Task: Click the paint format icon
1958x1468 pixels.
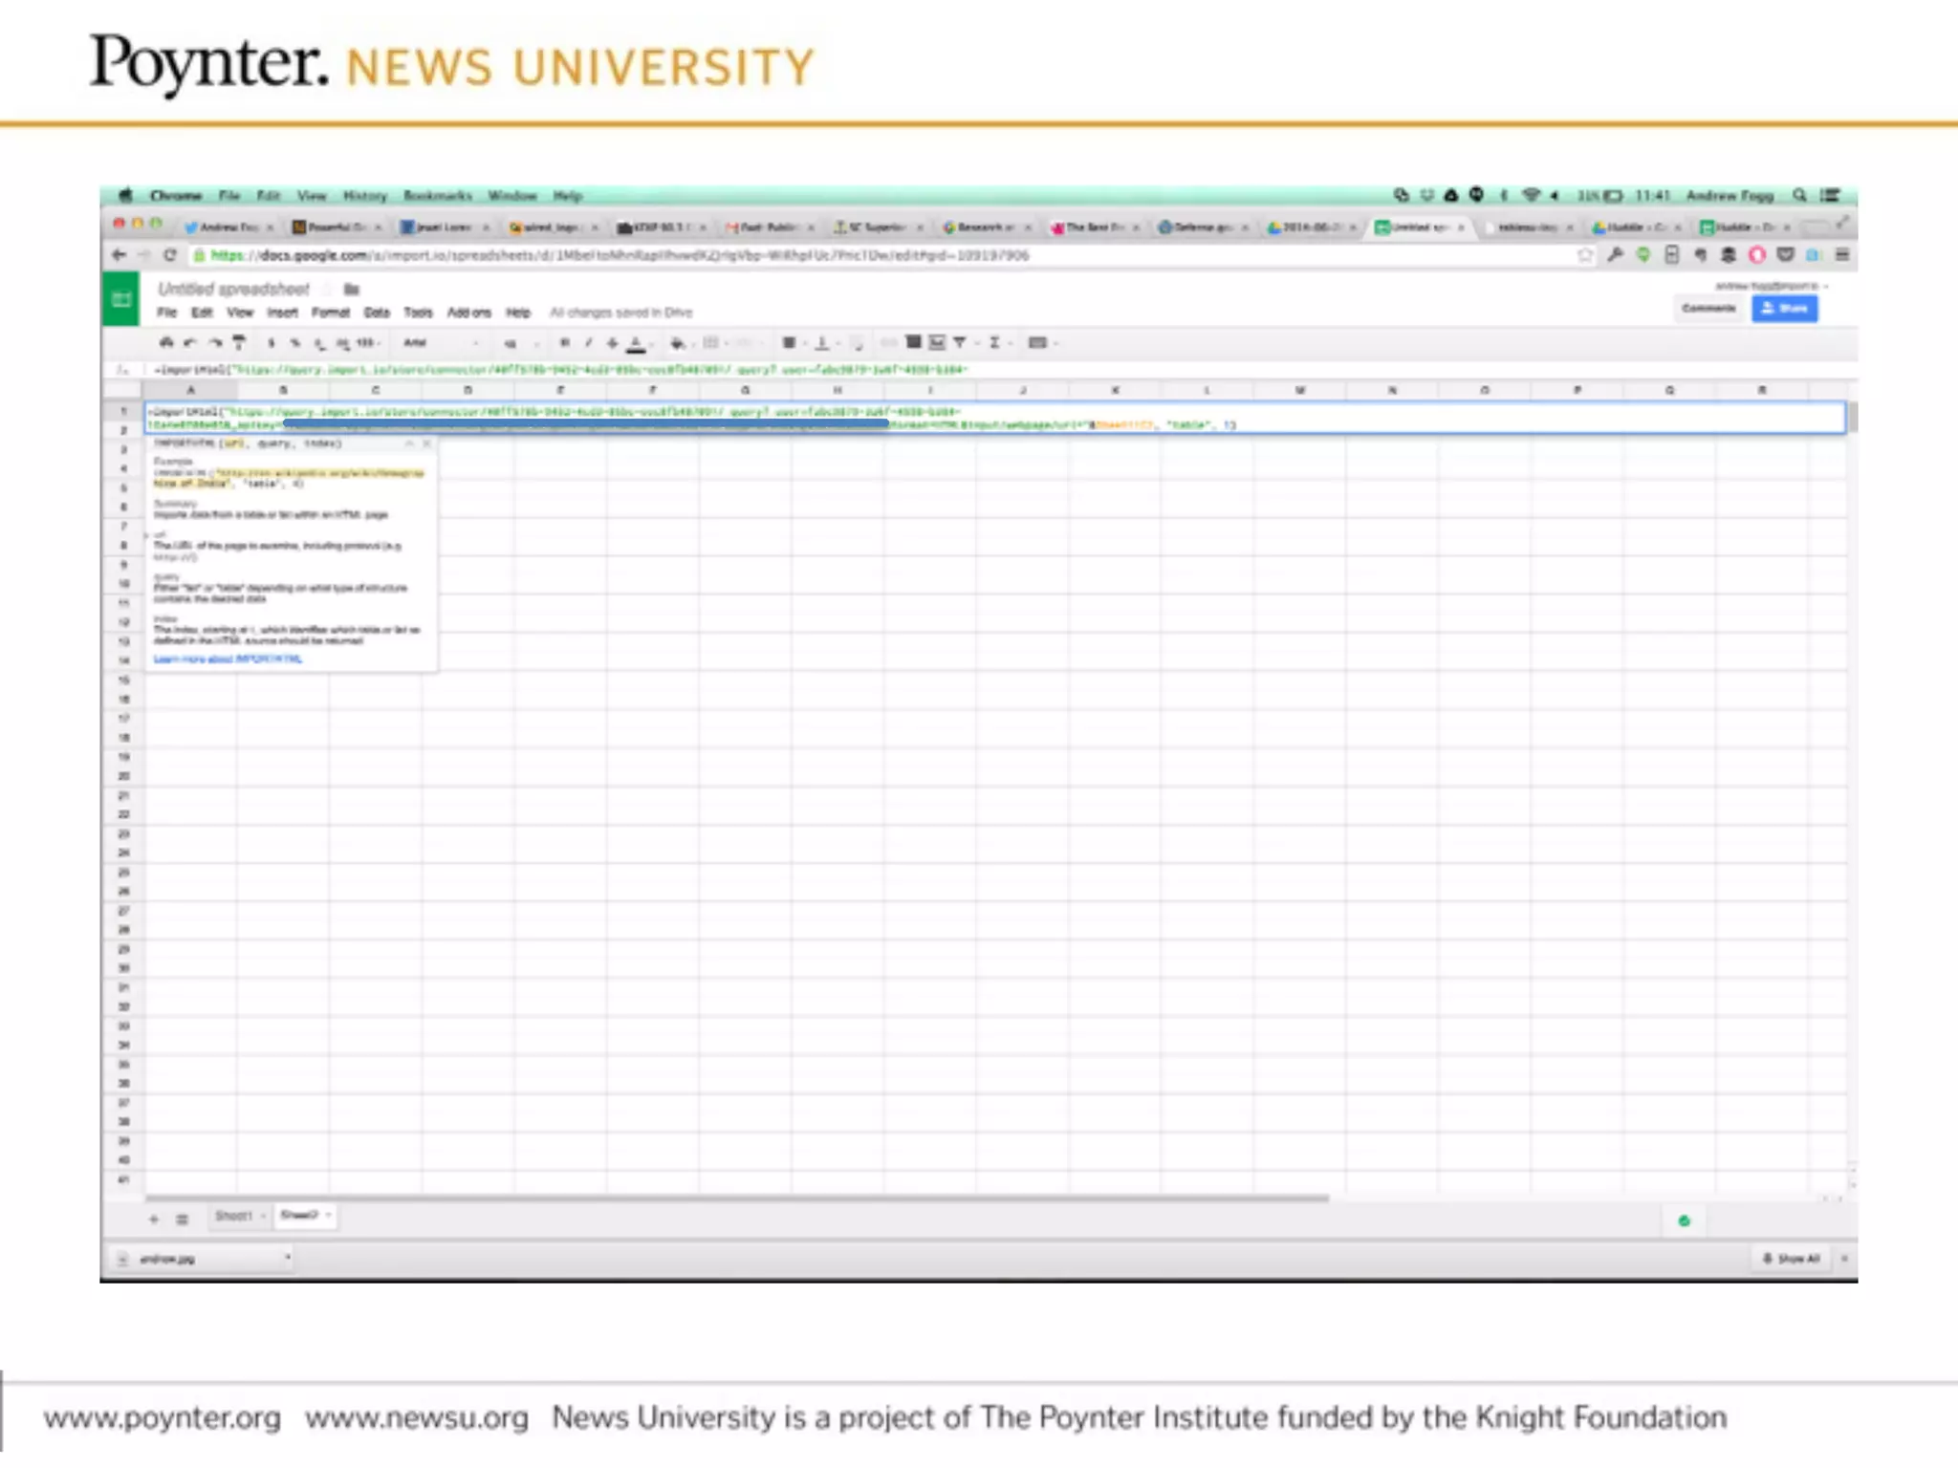Action: 239,342
